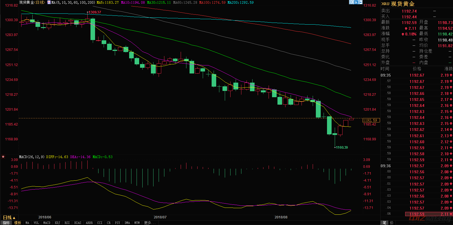
Task: Toggle tick list to 价 view
Action: coord(392,223)
